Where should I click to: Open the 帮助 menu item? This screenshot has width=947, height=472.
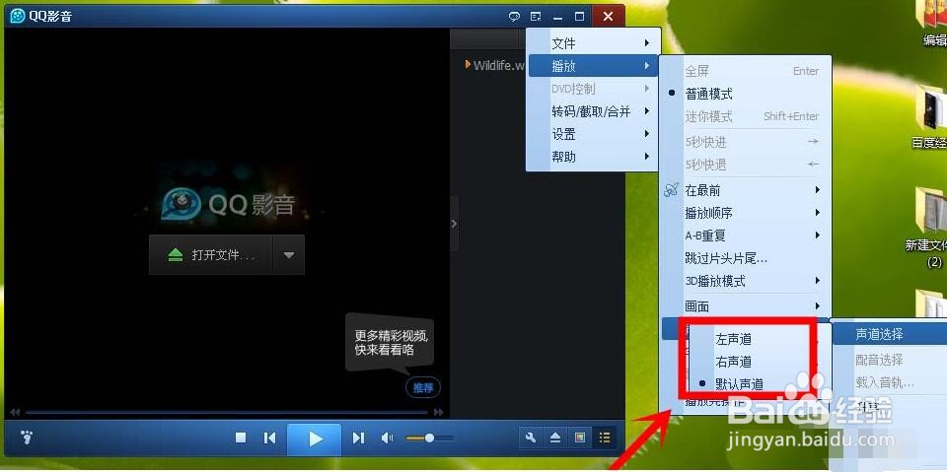594,157
